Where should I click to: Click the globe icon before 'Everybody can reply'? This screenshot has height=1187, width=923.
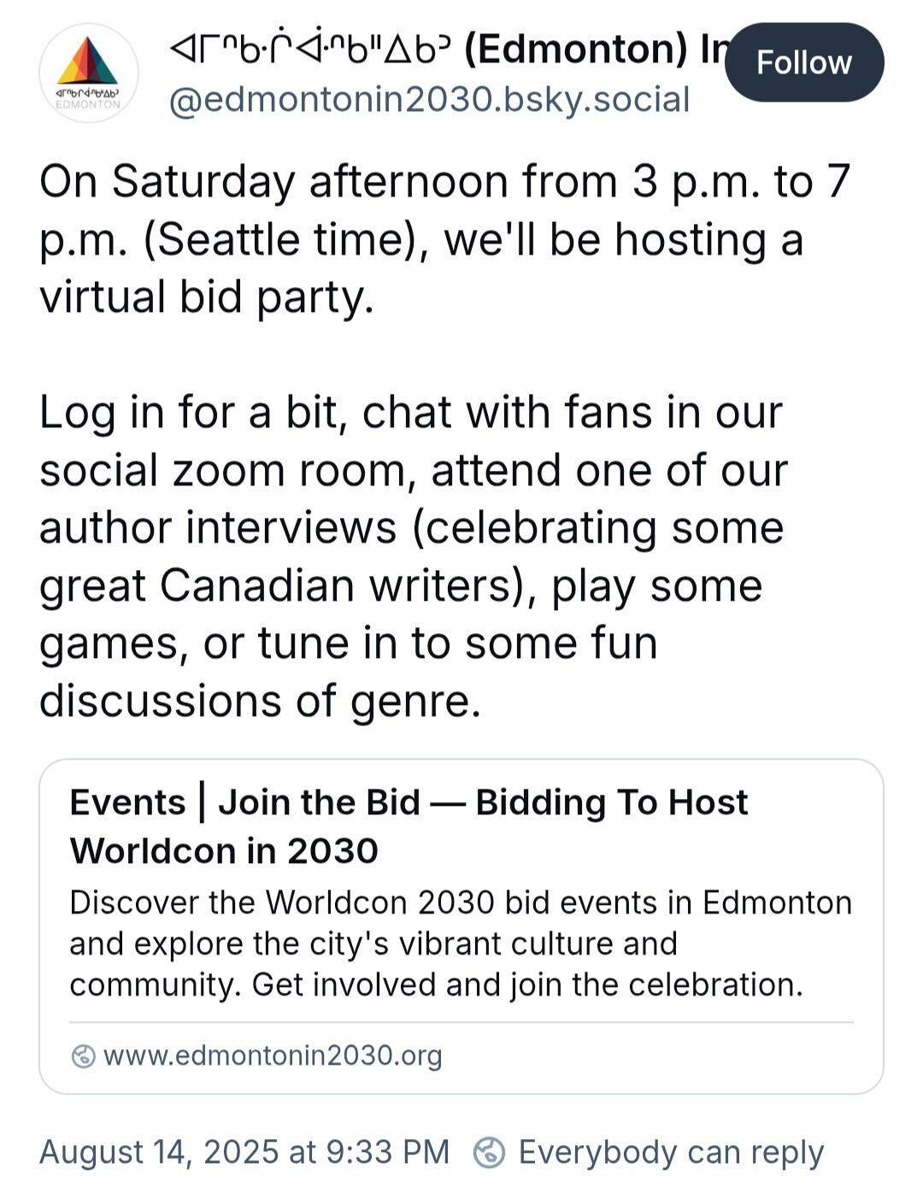click(489, 1152)
